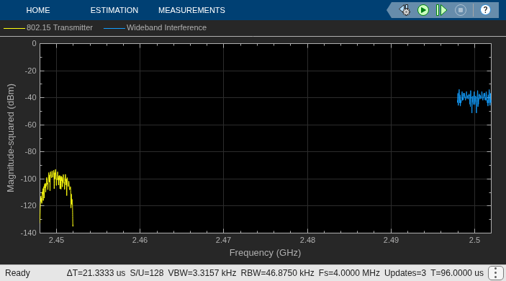Click the Fs=4.0000 MHz status field
This screenshot has width=506, height=281.
pos(349,273)
